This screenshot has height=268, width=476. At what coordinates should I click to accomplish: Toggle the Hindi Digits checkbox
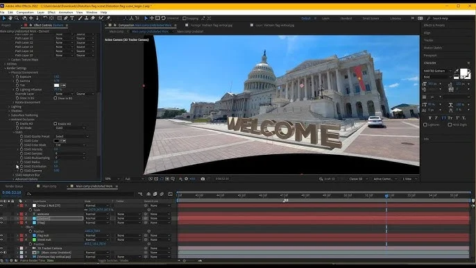pos(450,124)
